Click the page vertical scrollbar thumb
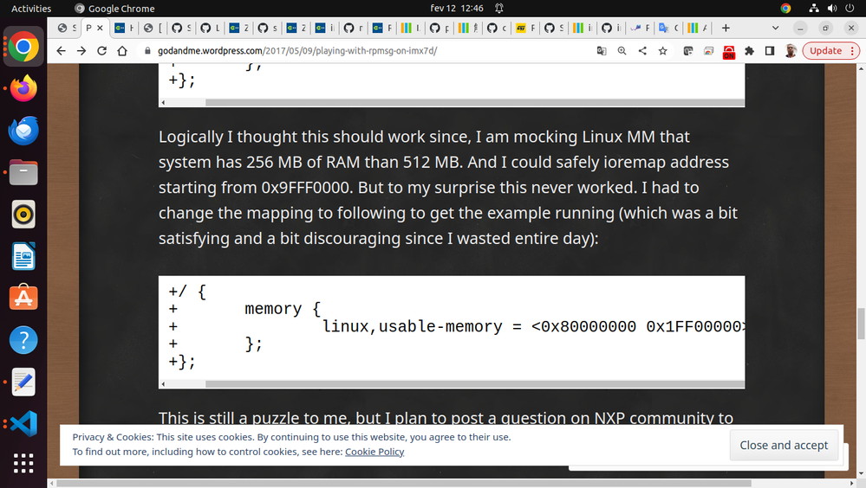This screenshot has width=866, height=488. (861, 324)
